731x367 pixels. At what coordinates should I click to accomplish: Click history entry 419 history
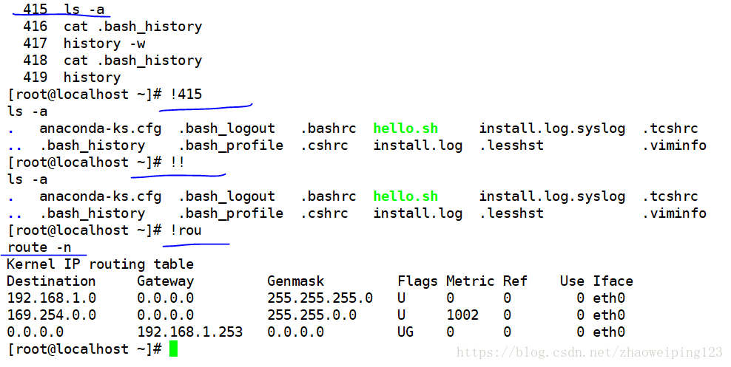72,78
